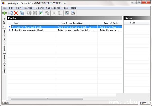Click diamond icon of Web Server Analysis Sample
Image resolution: width=152 pixels, height=106 pixels.
(10, 27)
